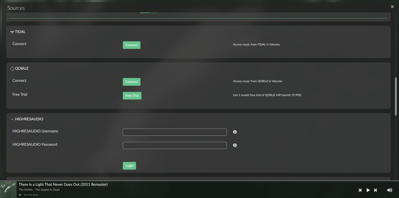399x198 pixels.
Task: Focus the HIGHRESAUDIO Username field
Action: click(x=175, y=132)
